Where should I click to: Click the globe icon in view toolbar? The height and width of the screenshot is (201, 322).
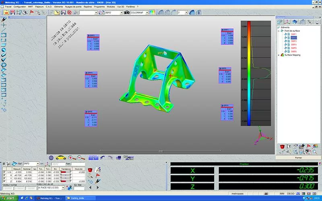pyautogui.click(x=52, y=158)
